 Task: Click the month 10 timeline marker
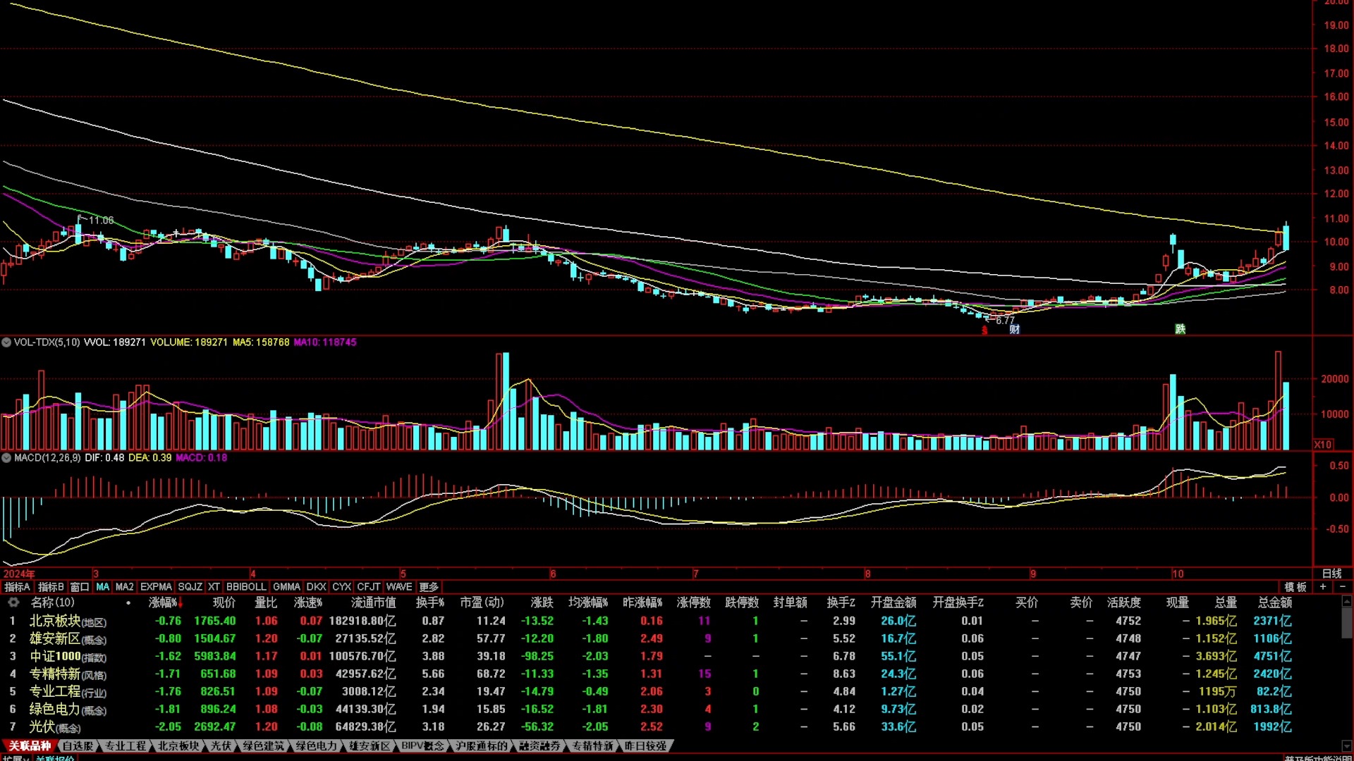coord(1178,574)
